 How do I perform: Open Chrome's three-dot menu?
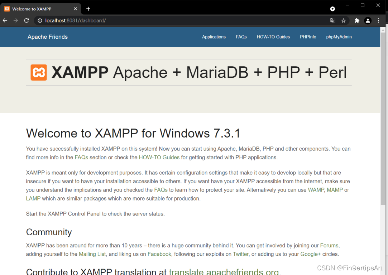(378, 20)
